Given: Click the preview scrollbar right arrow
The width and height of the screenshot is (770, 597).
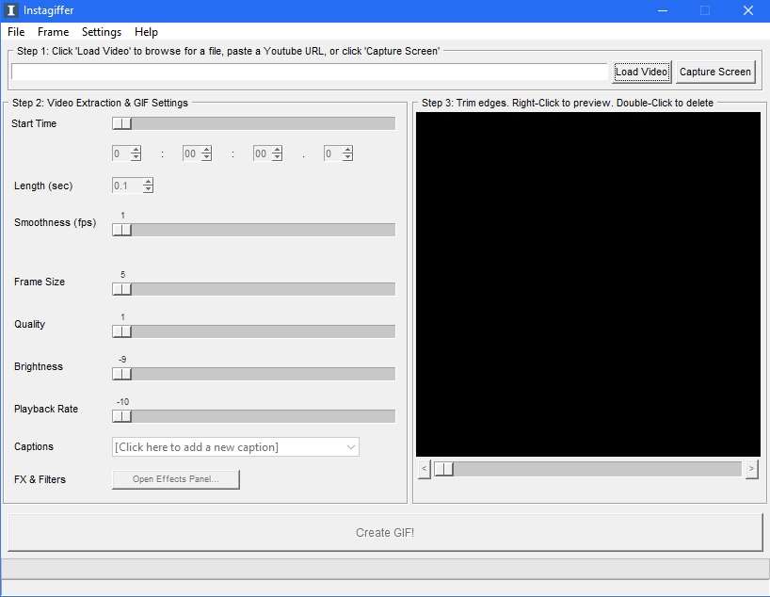Looking at the screenshot, I should (751, 469).
